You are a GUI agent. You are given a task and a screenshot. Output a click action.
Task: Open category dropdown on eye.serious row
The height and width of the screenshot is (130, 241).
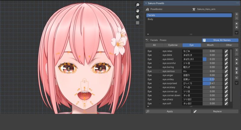[x=160, y=71]
